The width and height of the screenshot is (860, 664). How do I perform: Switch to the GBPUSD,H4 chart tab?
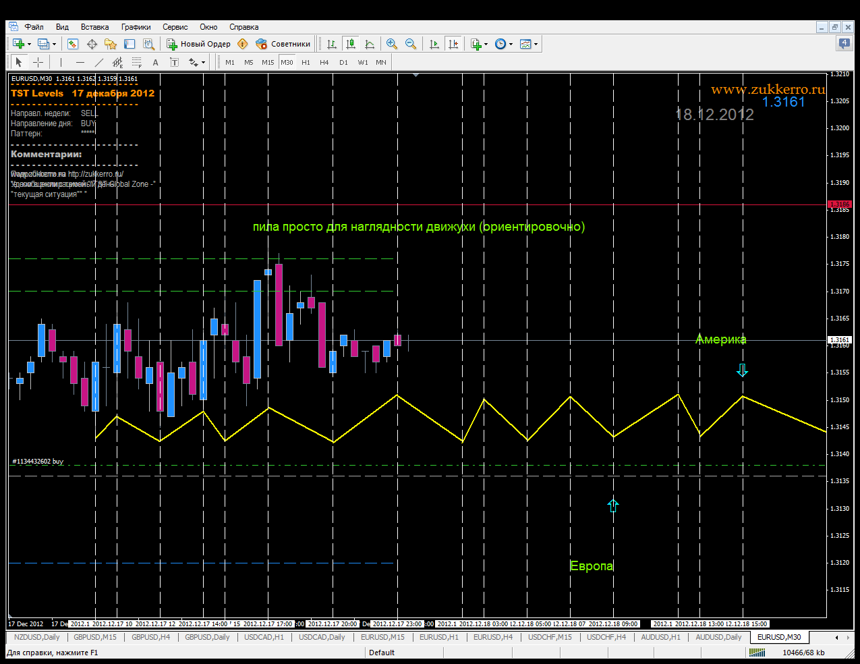click(150, 637)
